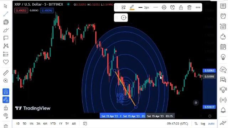Screen dimensions: 228x128
Task: Select the 5D date range
Action: pyautogui.click(x=25, y=124)
